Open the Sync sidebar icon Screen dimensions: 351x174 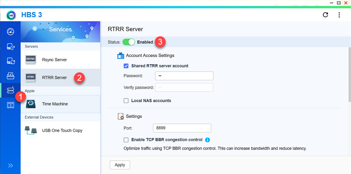coord(11,61)
